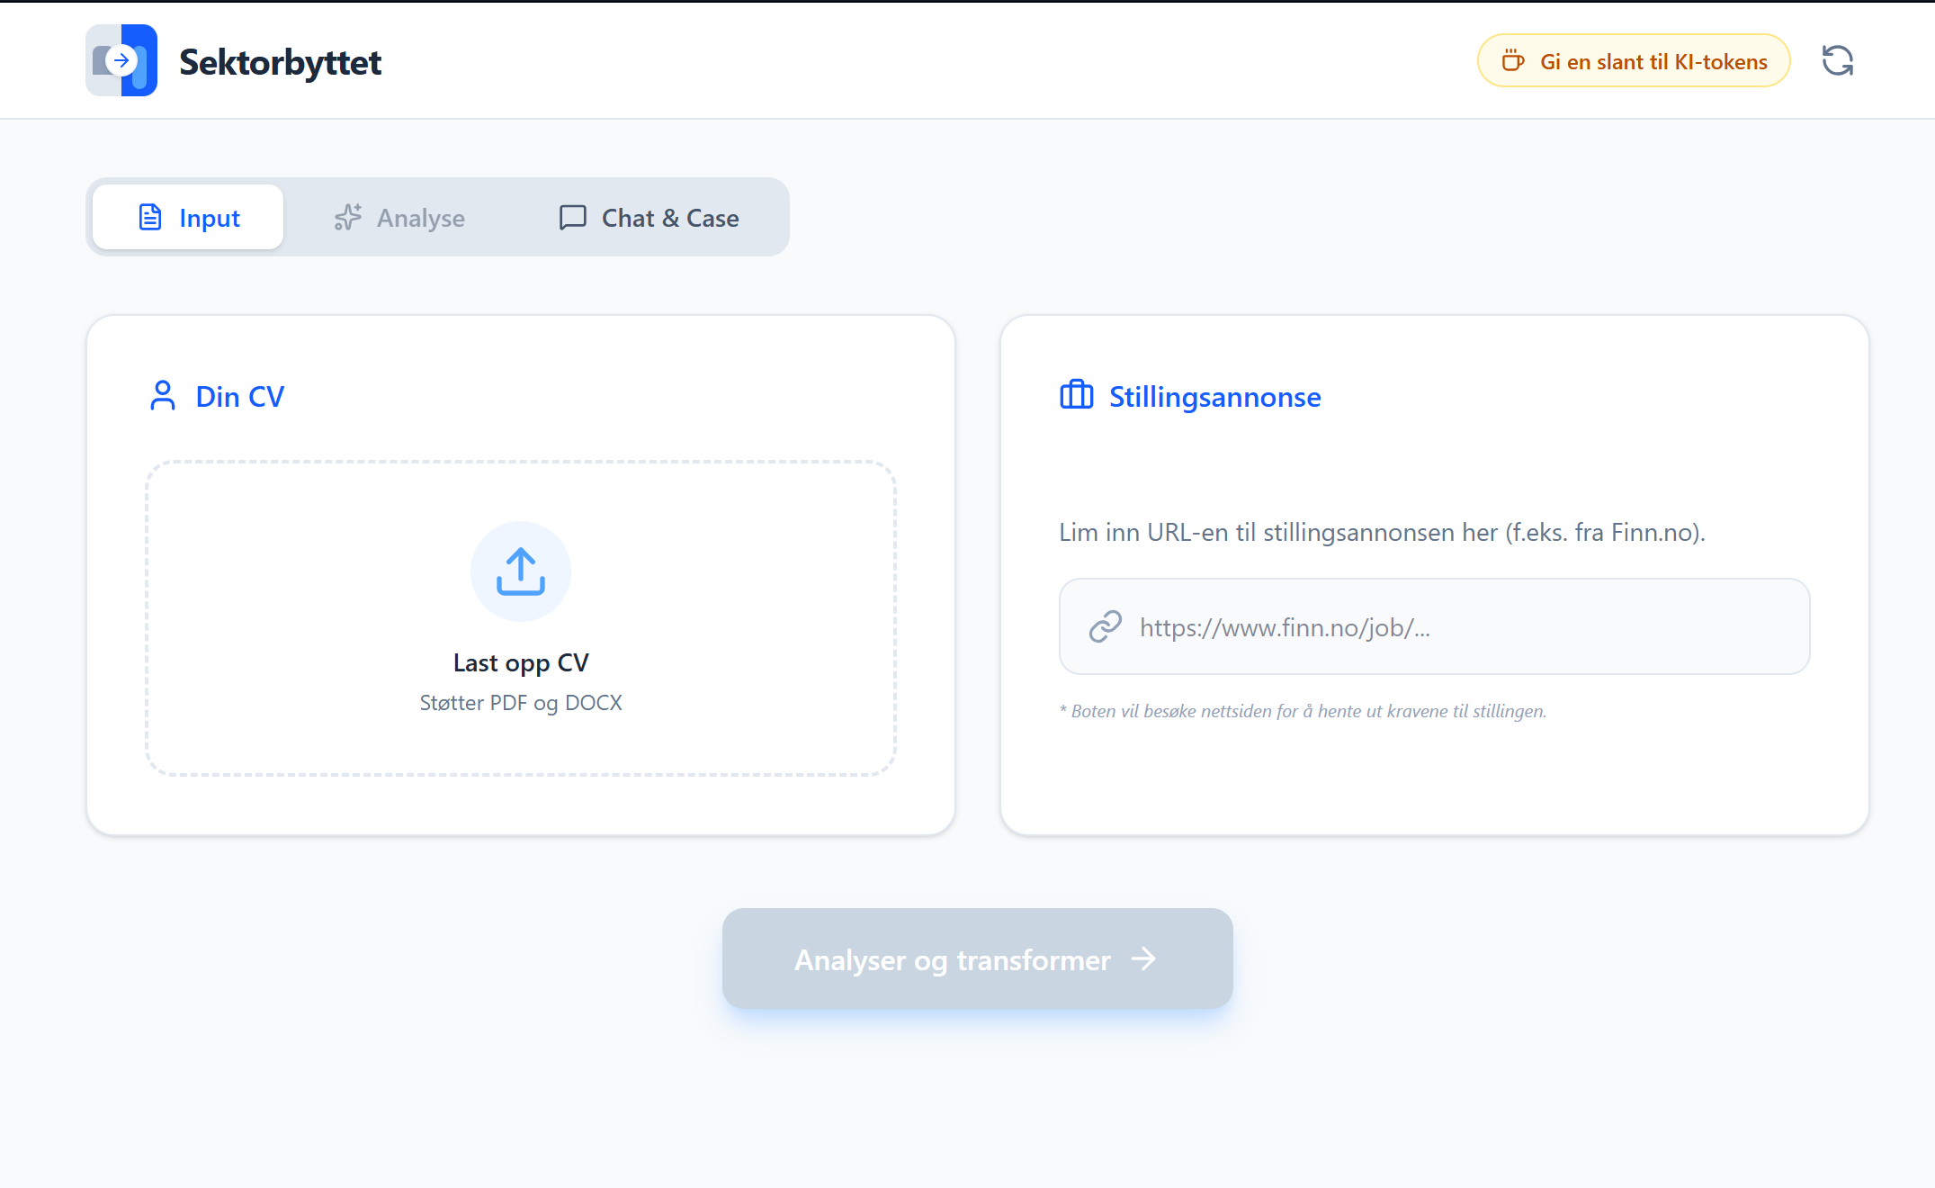Click the coffee cup icon in header

coord(1513,61)
